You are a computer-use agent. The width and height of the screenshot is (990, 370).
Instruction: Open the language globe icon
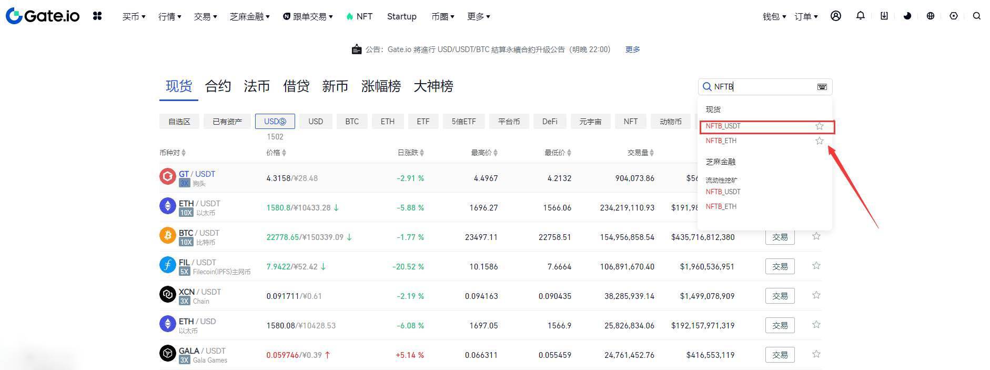point(931,16)
